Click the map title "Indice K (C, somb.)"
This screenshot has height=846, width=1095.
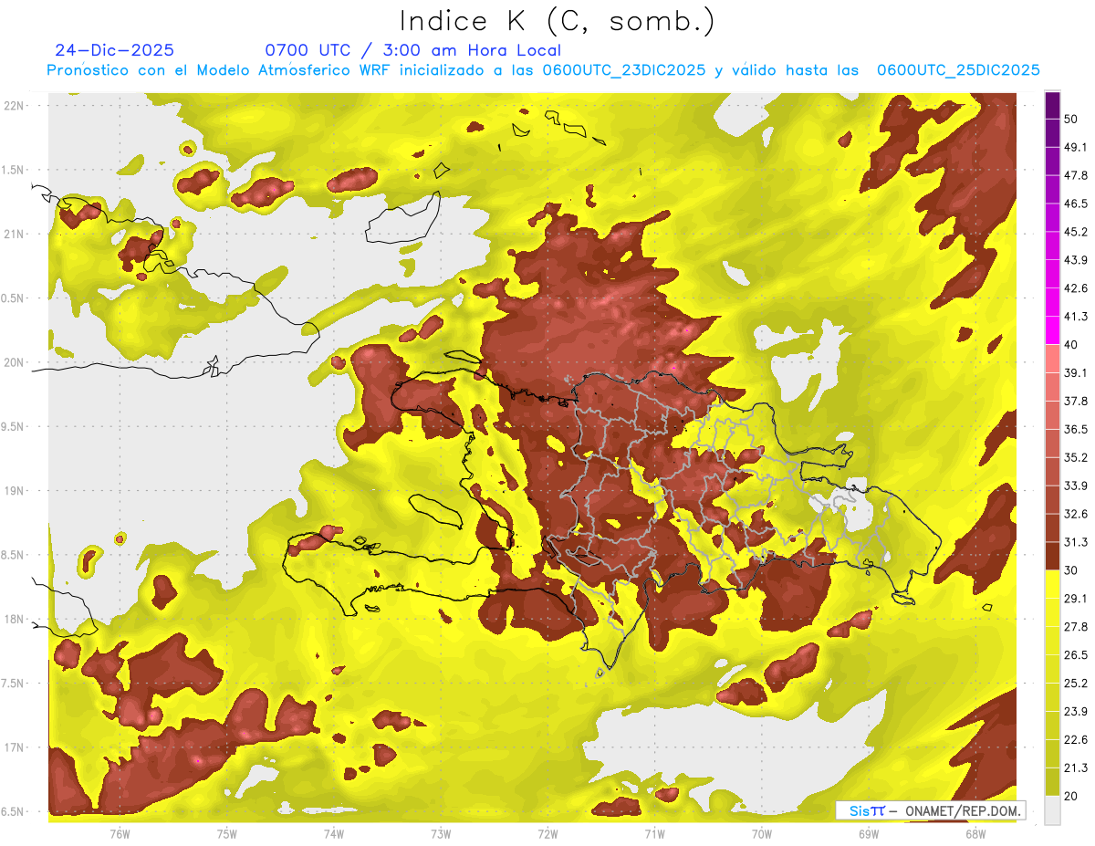coord(558,21)
